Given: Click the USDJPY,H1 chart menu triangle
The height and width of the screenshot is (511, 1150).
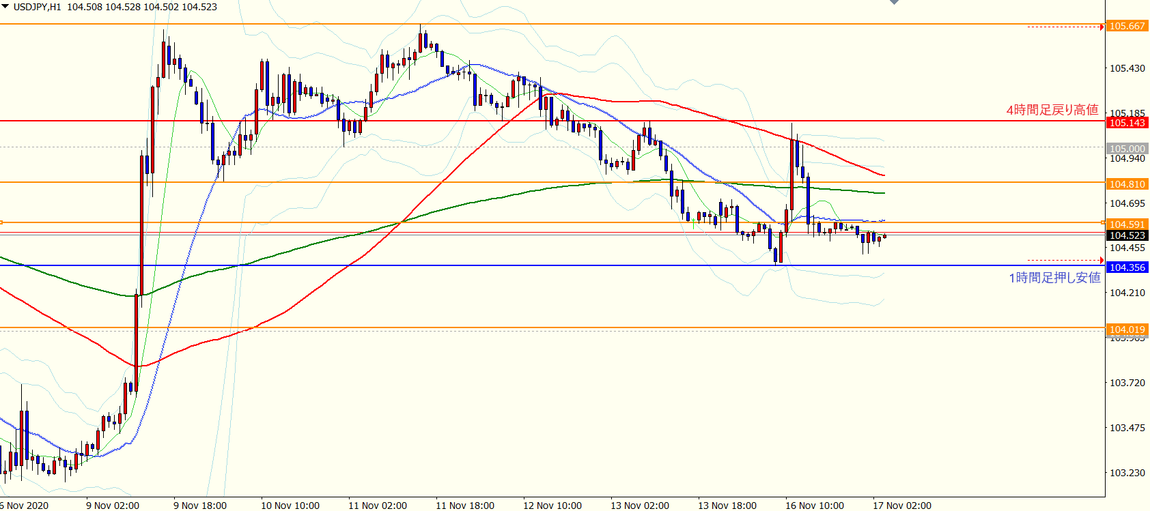Looking at the screenshot, I should click(5, 7).
